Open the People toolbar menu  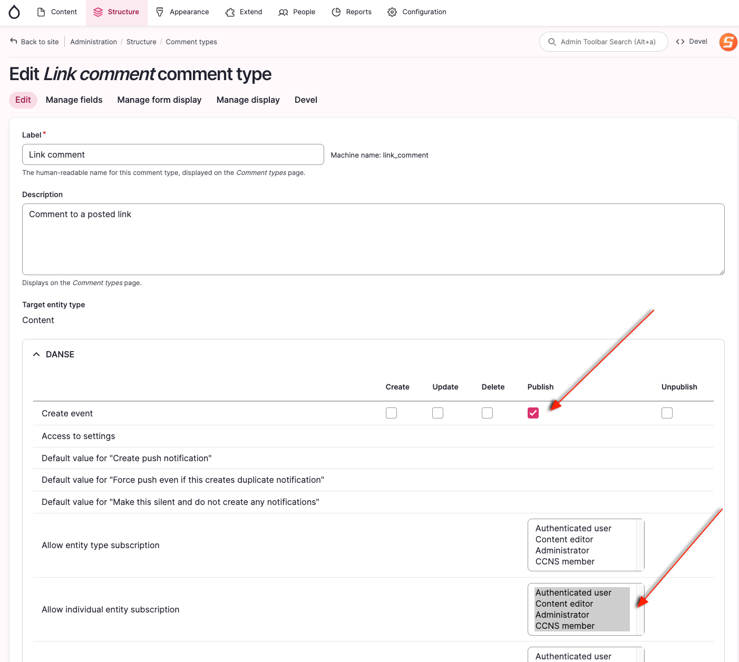297,12
